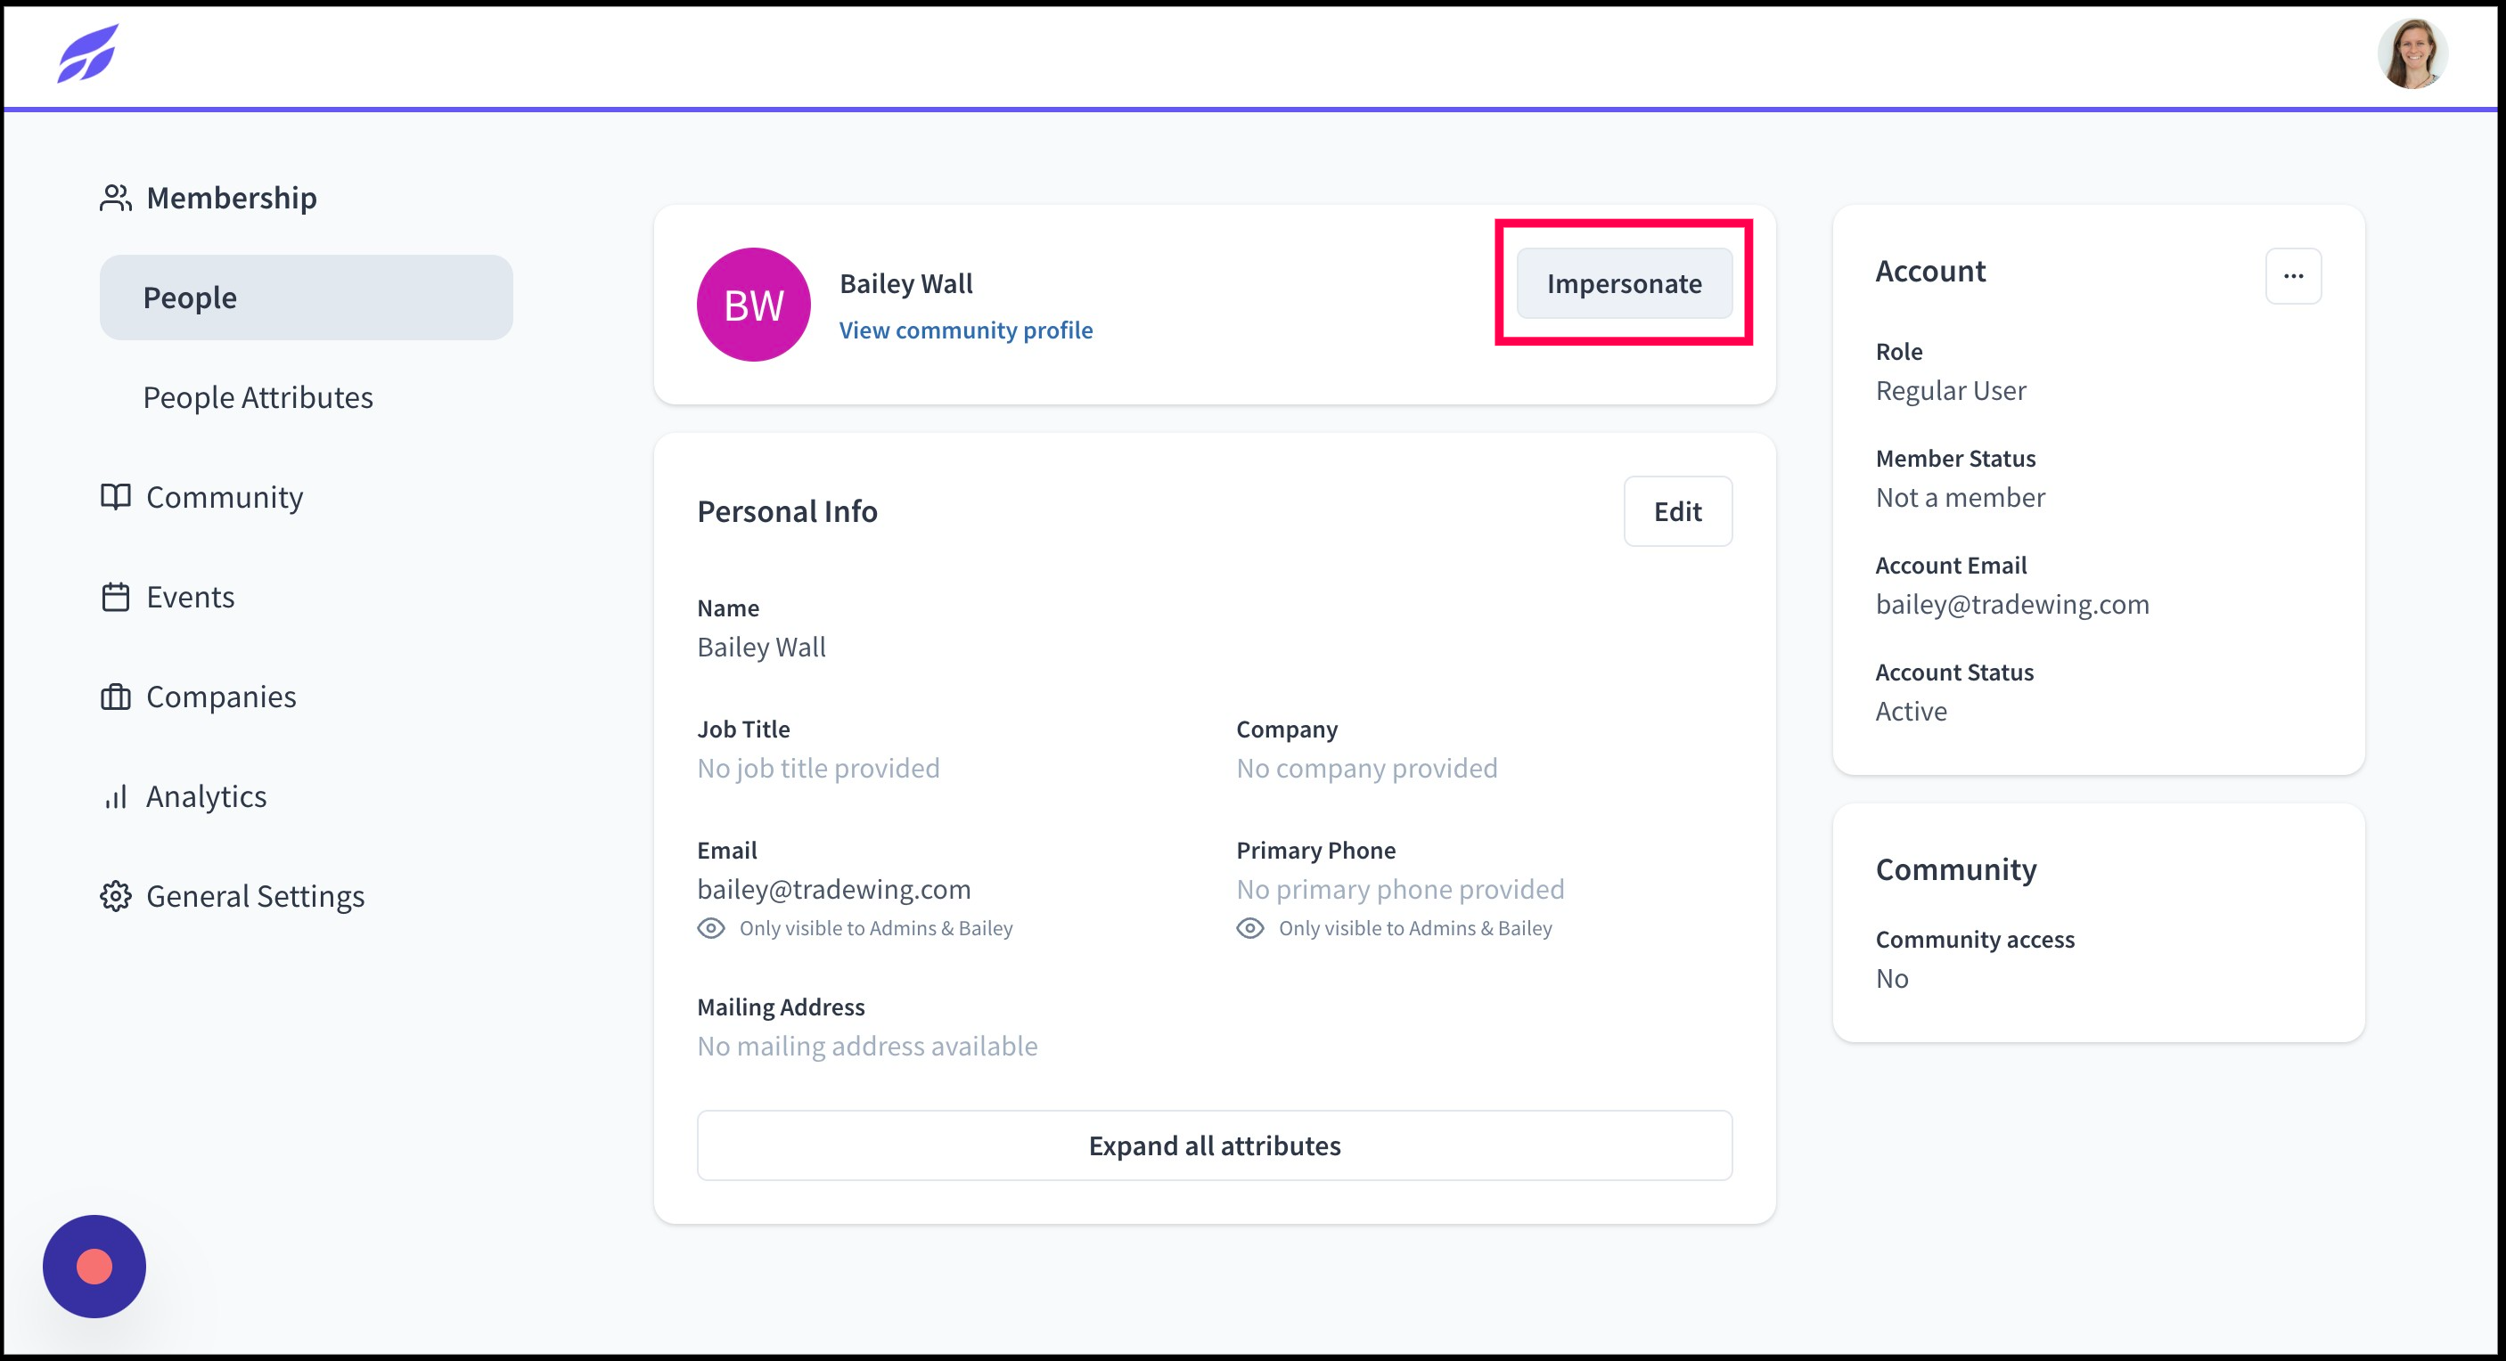The width and height of the screenshot is (2506, 1361).
Task: Click the General Settings gear icon
Action: 116,896
